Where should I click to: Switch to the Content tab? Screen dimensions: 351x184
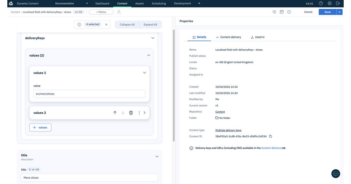[x=122, y=4]
